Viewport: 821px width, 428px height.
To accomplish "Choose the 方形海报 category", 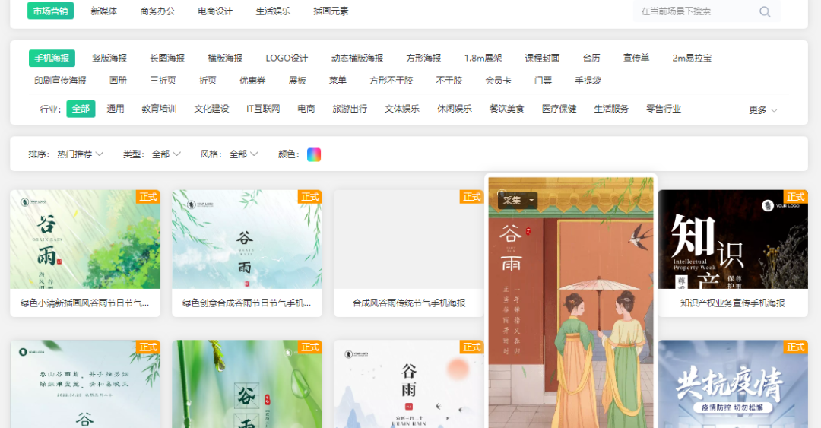I will click(423, 58).
